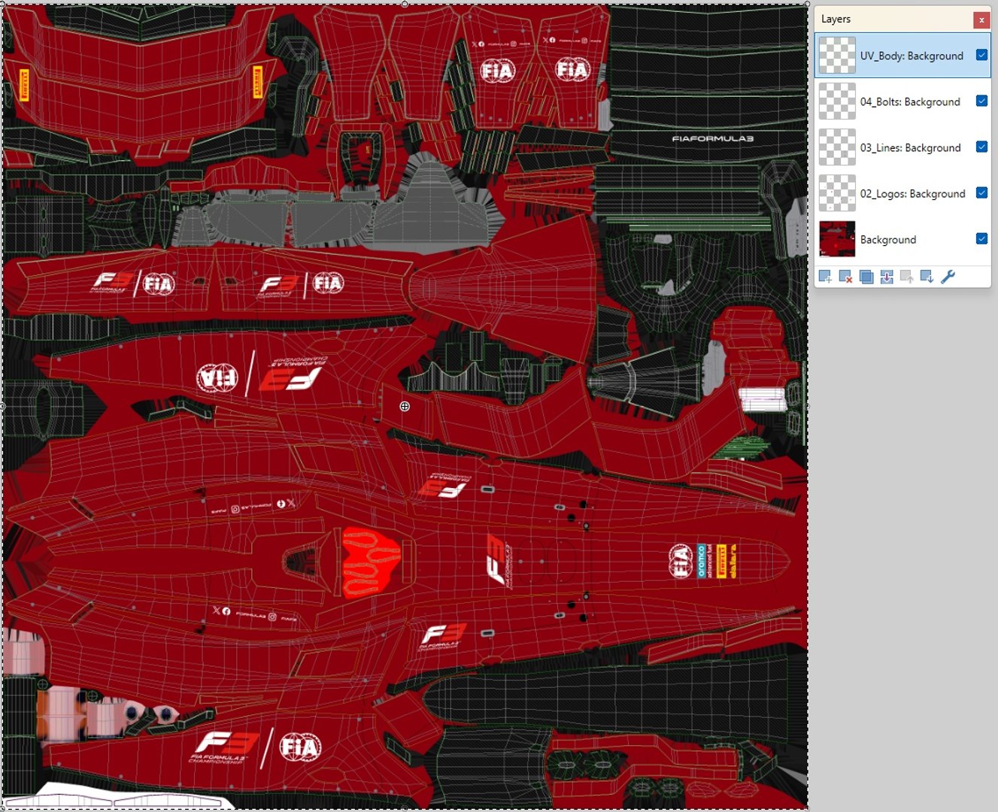Viewport: 998px width, 812px height.
Task: Click the 'UV_Body: Background' layer name
Action: [912, 56]
